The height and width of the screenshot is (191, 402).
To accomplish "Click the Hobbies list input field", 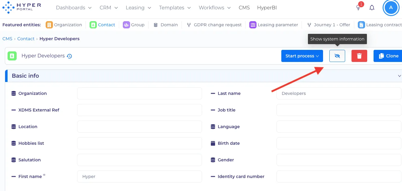I will pos(139,143).
